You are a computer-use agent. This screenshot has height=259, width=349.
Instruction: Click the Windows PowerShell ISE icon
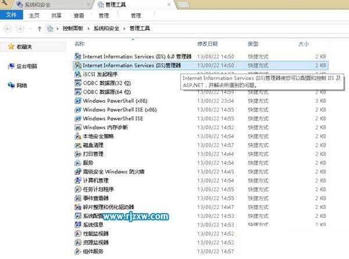[78, 118]
